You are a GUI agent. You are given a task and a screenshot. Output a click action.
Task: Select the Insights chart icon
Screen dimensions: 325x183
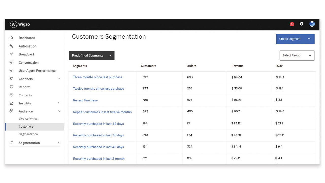(11, 103)
